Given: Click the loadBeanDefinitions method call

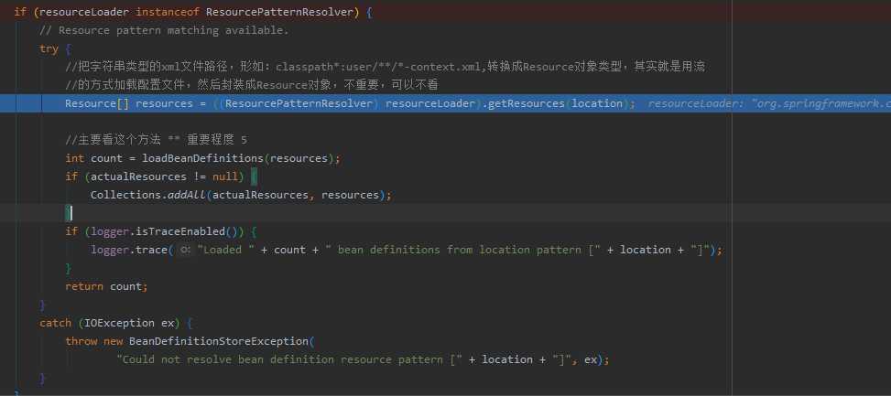Looking at the screenshot, I should point(203,158).
